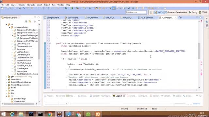The width and height of the screenshot is (209, 117).
Task: Switch to DDMS perspective
Action: [203, 12]
